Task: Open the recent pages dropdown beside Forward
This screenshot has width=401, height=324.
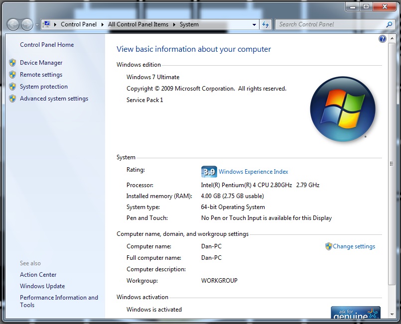Action: coord(37,25)
